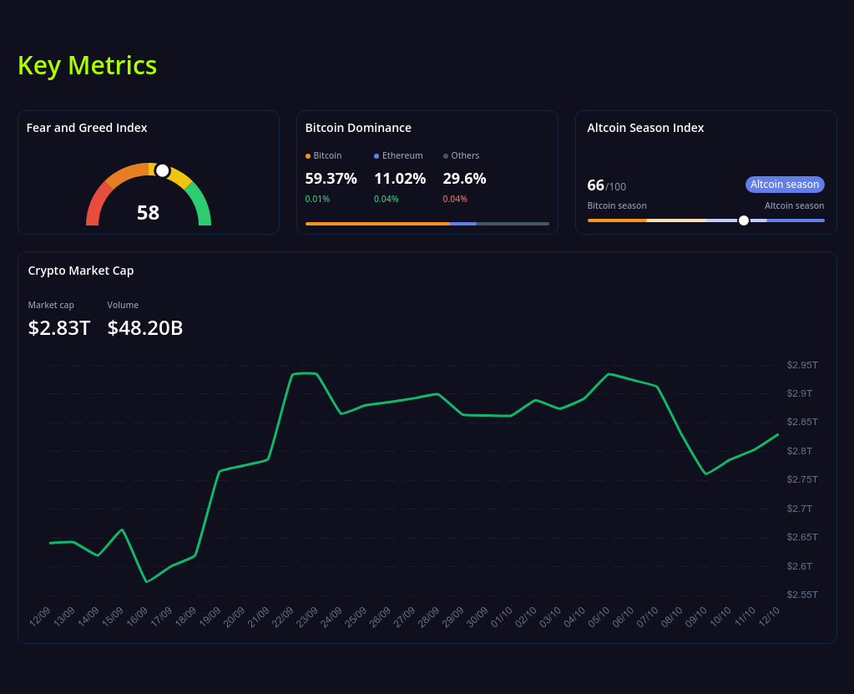This screenshot has height=694, width=854.
Task: Click Bitcoin dominance value 59.37%
Action: click(x=331, y=179)
